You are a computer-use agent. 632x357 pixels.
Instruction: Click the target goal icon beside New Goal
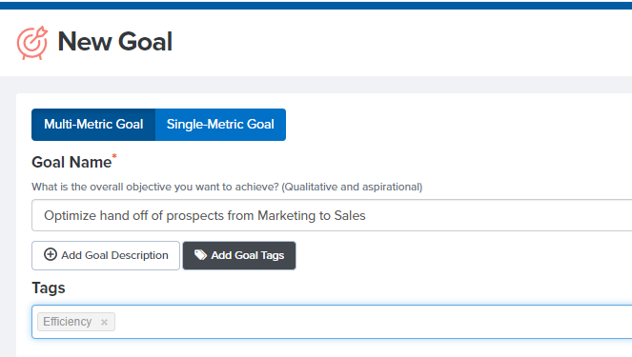pyautogui.click(x=32, y=43)
